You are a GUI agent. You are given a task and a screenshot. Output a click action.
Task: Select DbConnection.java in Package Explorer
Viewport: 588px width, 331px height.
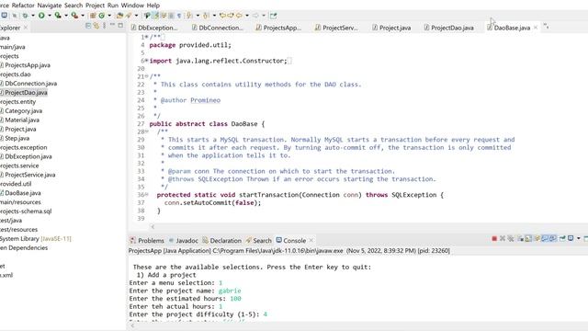(x=30, y=84)
